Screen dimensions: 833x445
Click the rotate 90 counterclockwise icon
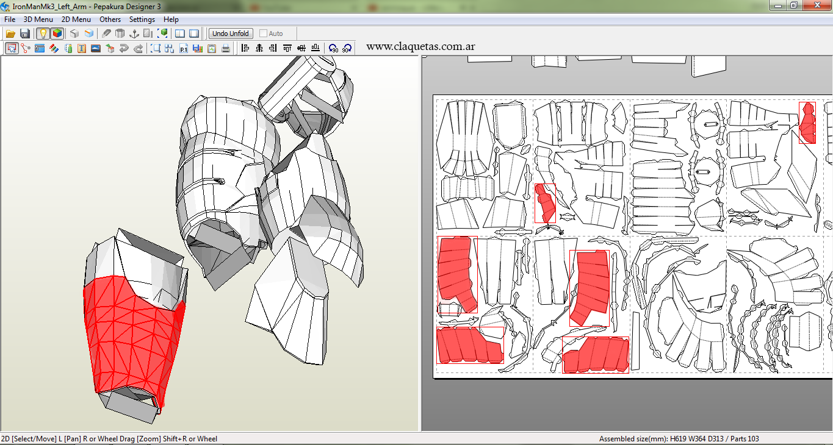pyautogui.click(x=333, y=48)
